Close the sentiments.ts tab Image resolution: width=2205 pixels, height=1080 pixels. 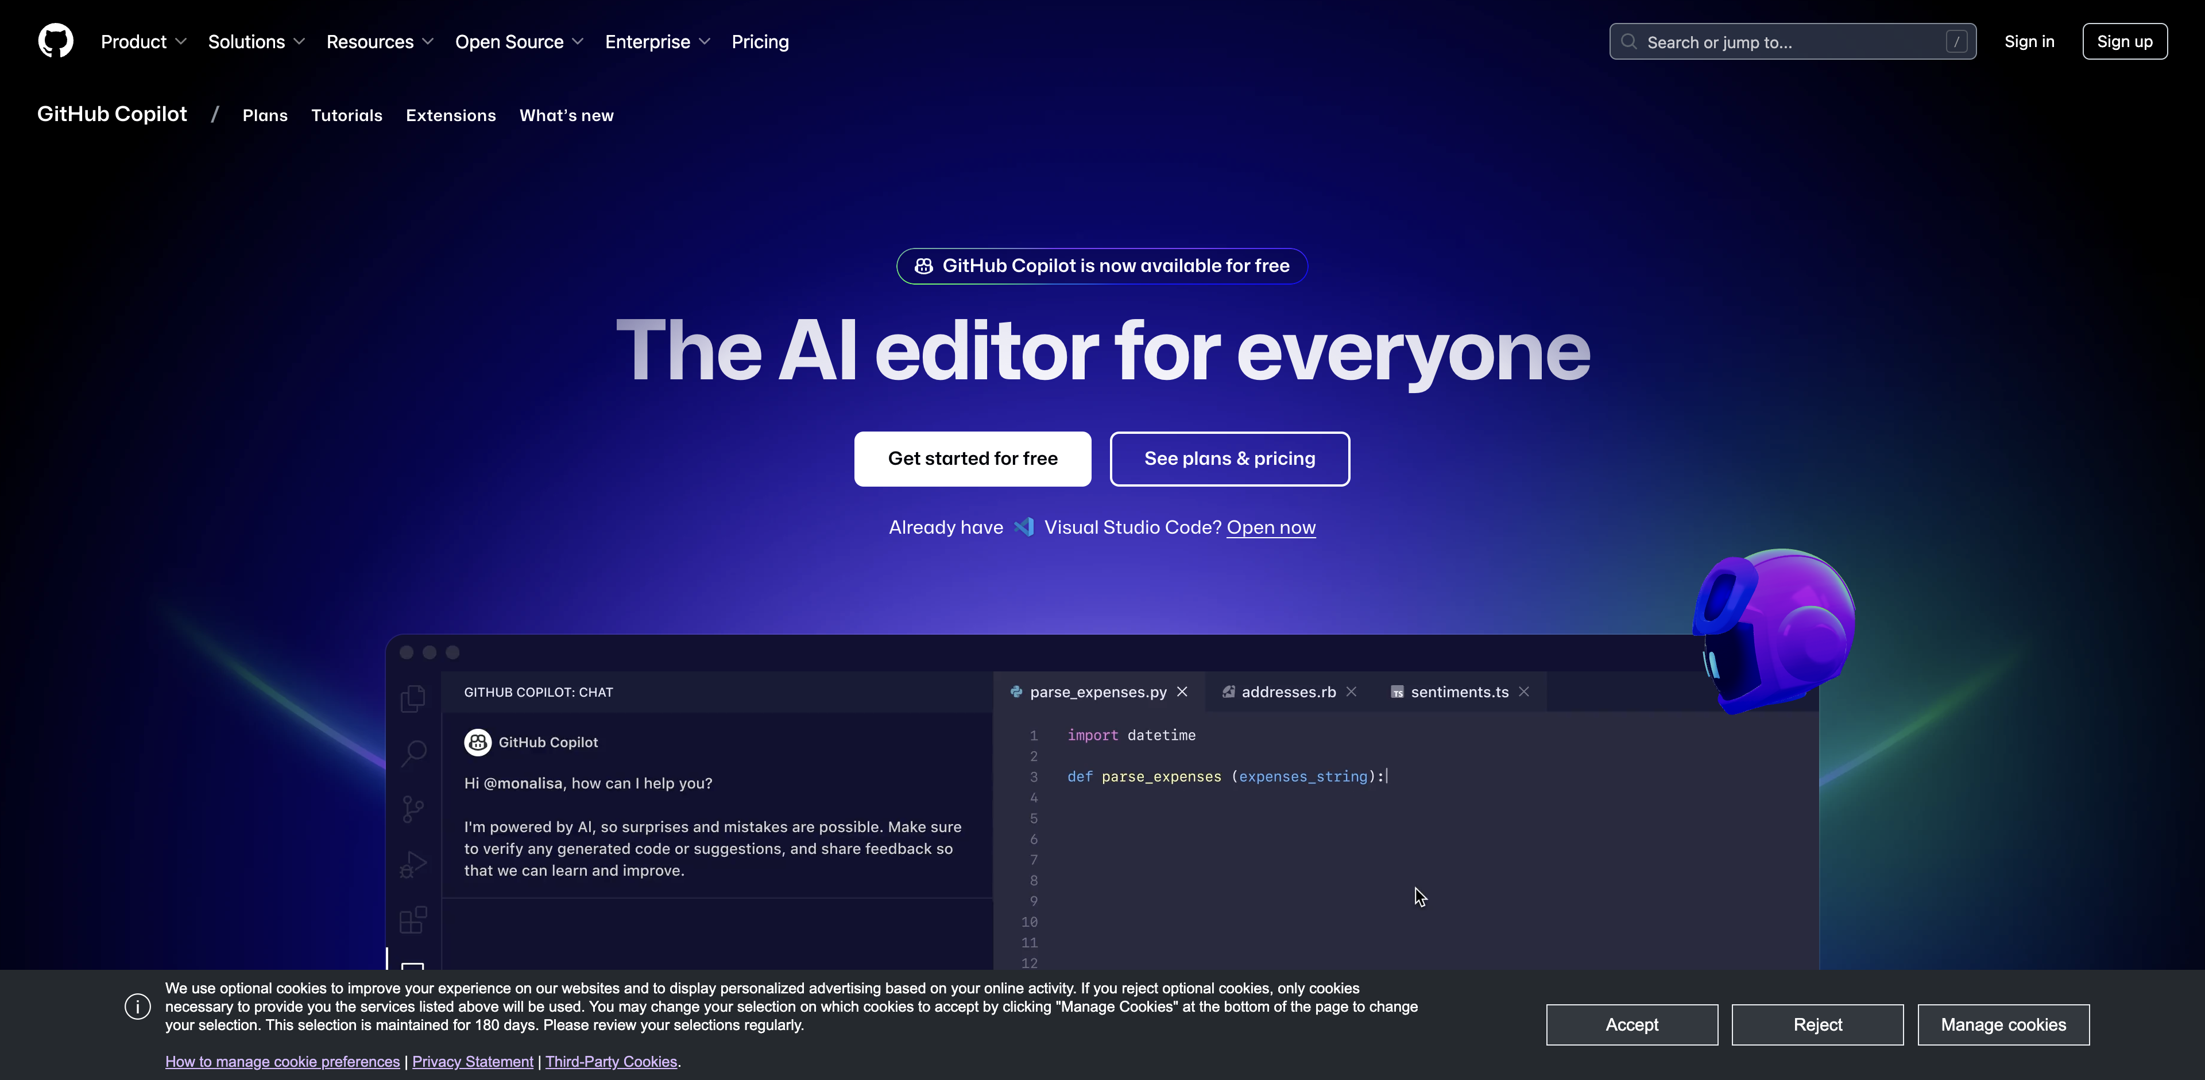click(1525, 691)
